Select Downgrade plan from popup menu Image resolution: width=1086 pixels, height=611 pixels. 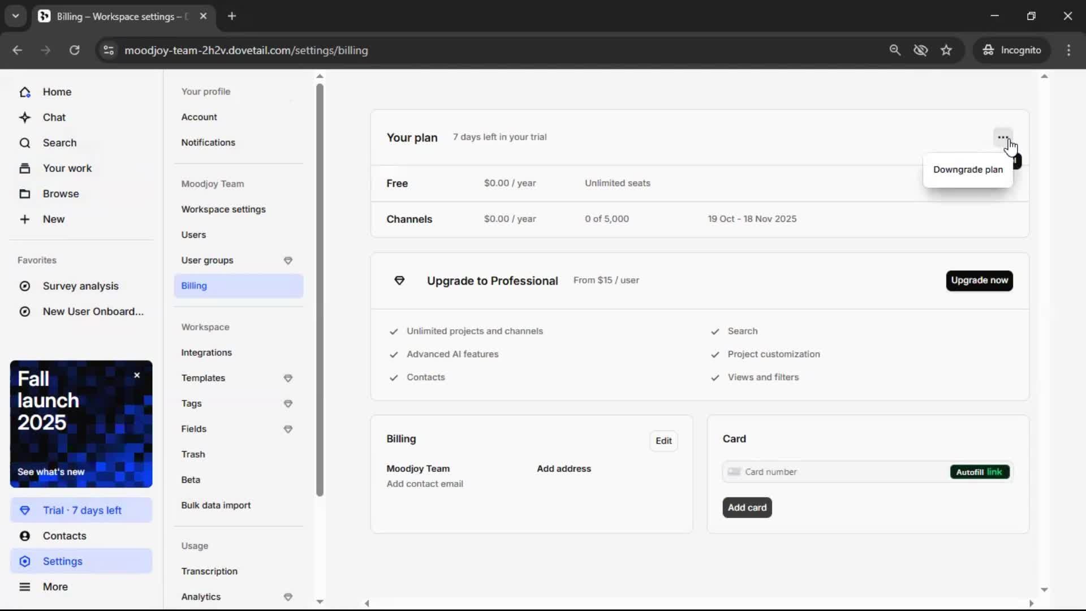pos(967,170)
